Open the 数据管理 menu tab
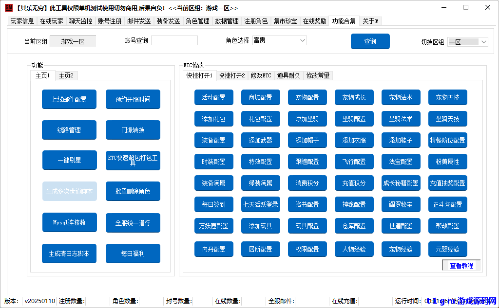The height and width of the screenshot is (308, 499). 227,21
